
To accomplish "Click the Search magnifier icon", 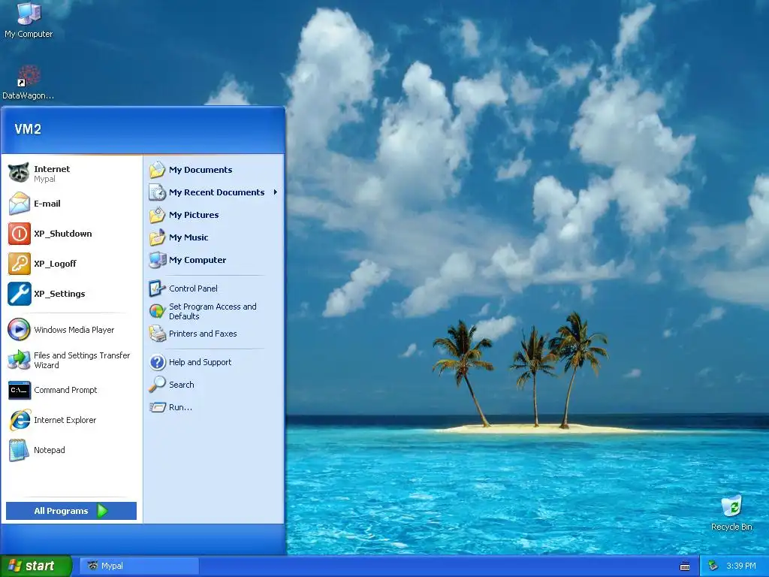I will [158, 385].
